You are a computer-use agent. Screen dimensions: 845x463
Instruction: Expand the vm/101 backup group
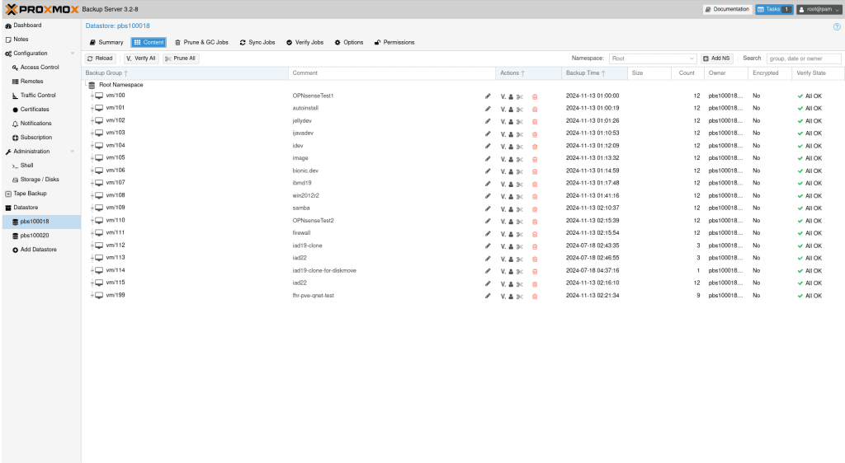click(x=92, y=108)
